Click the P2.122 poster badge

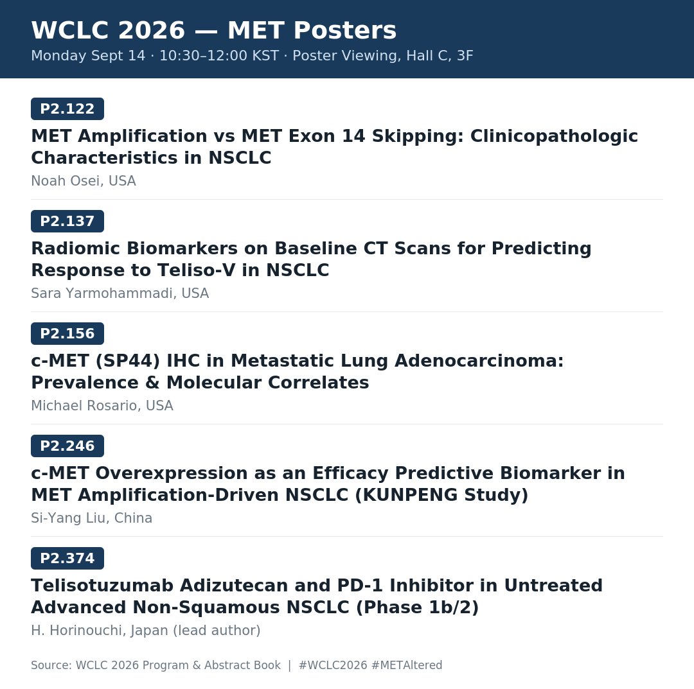(x=67, y=109)
